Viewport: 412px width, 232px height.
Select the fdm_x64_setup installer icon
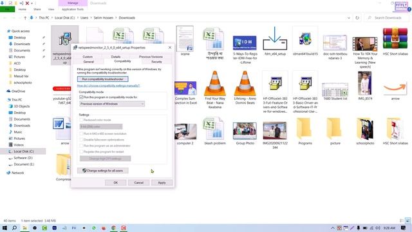pyautogui.click(x=275, y=39)
